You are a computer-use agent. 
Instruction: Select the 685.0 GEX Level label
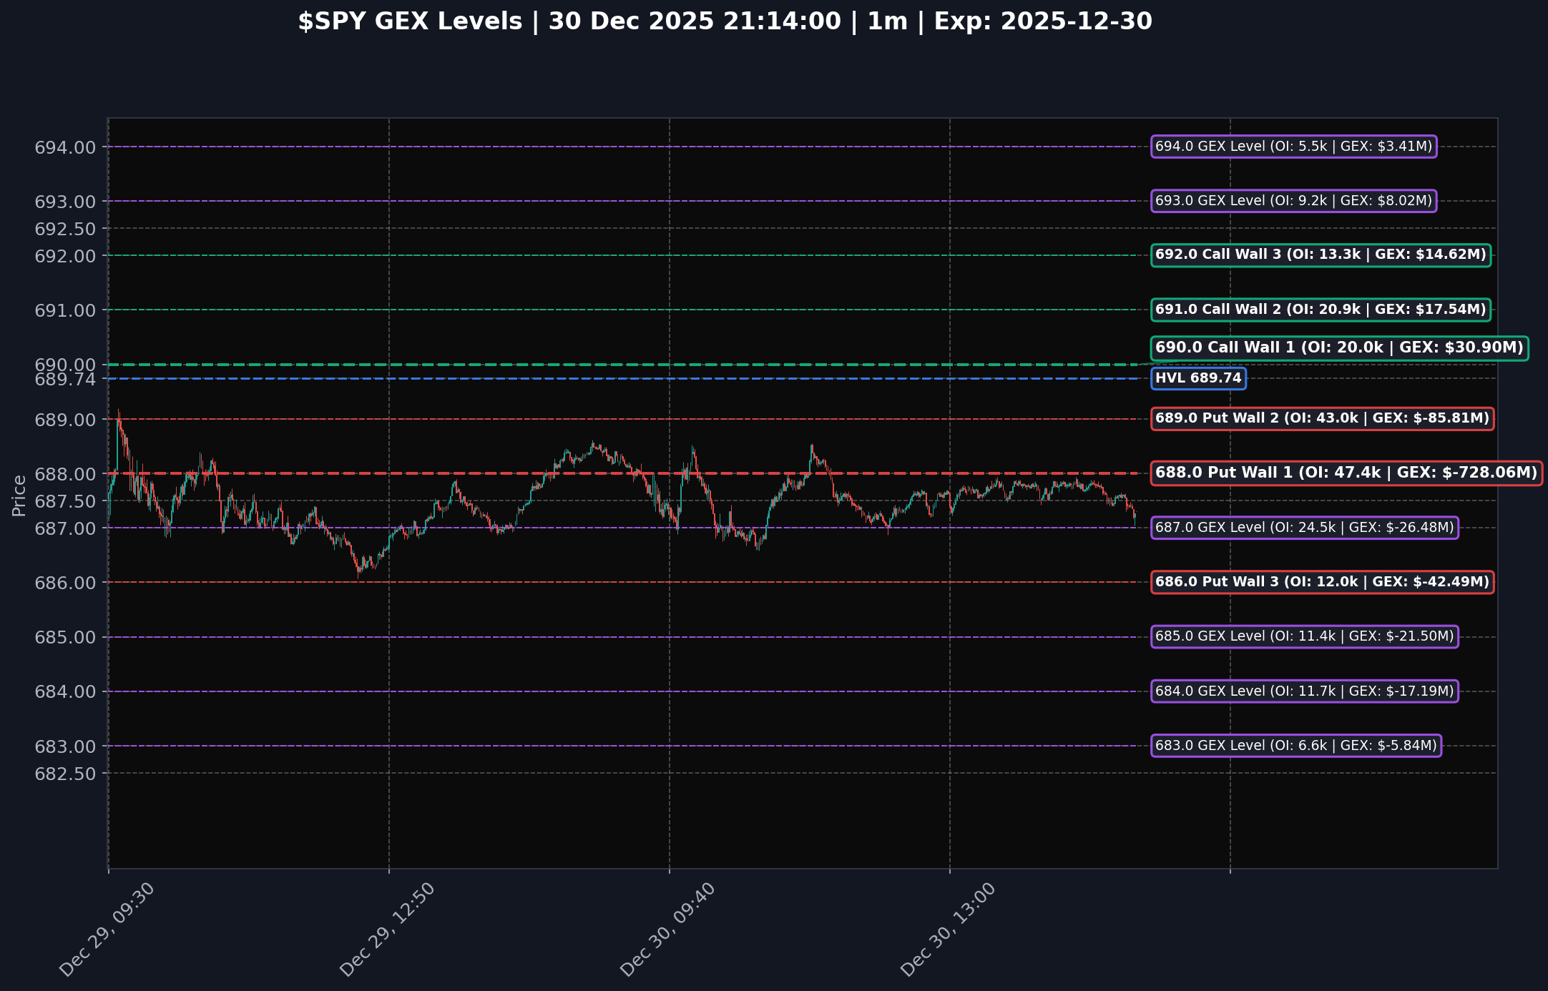(1304, 636)
